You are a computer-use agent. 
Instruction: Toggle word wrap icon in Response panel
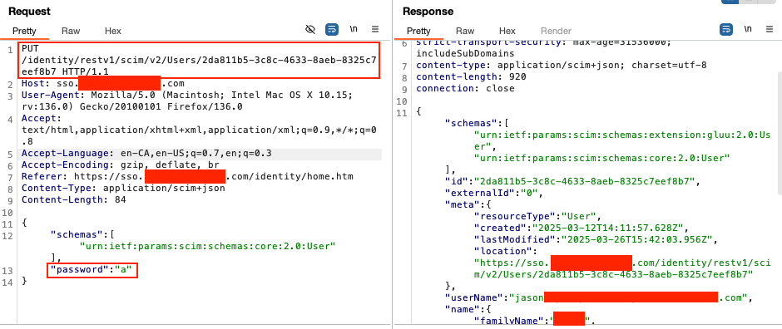pos(726,30)
